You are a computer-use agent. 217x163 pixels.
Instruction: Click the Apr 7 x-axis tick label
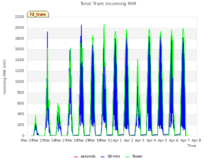tap(185, 140)
